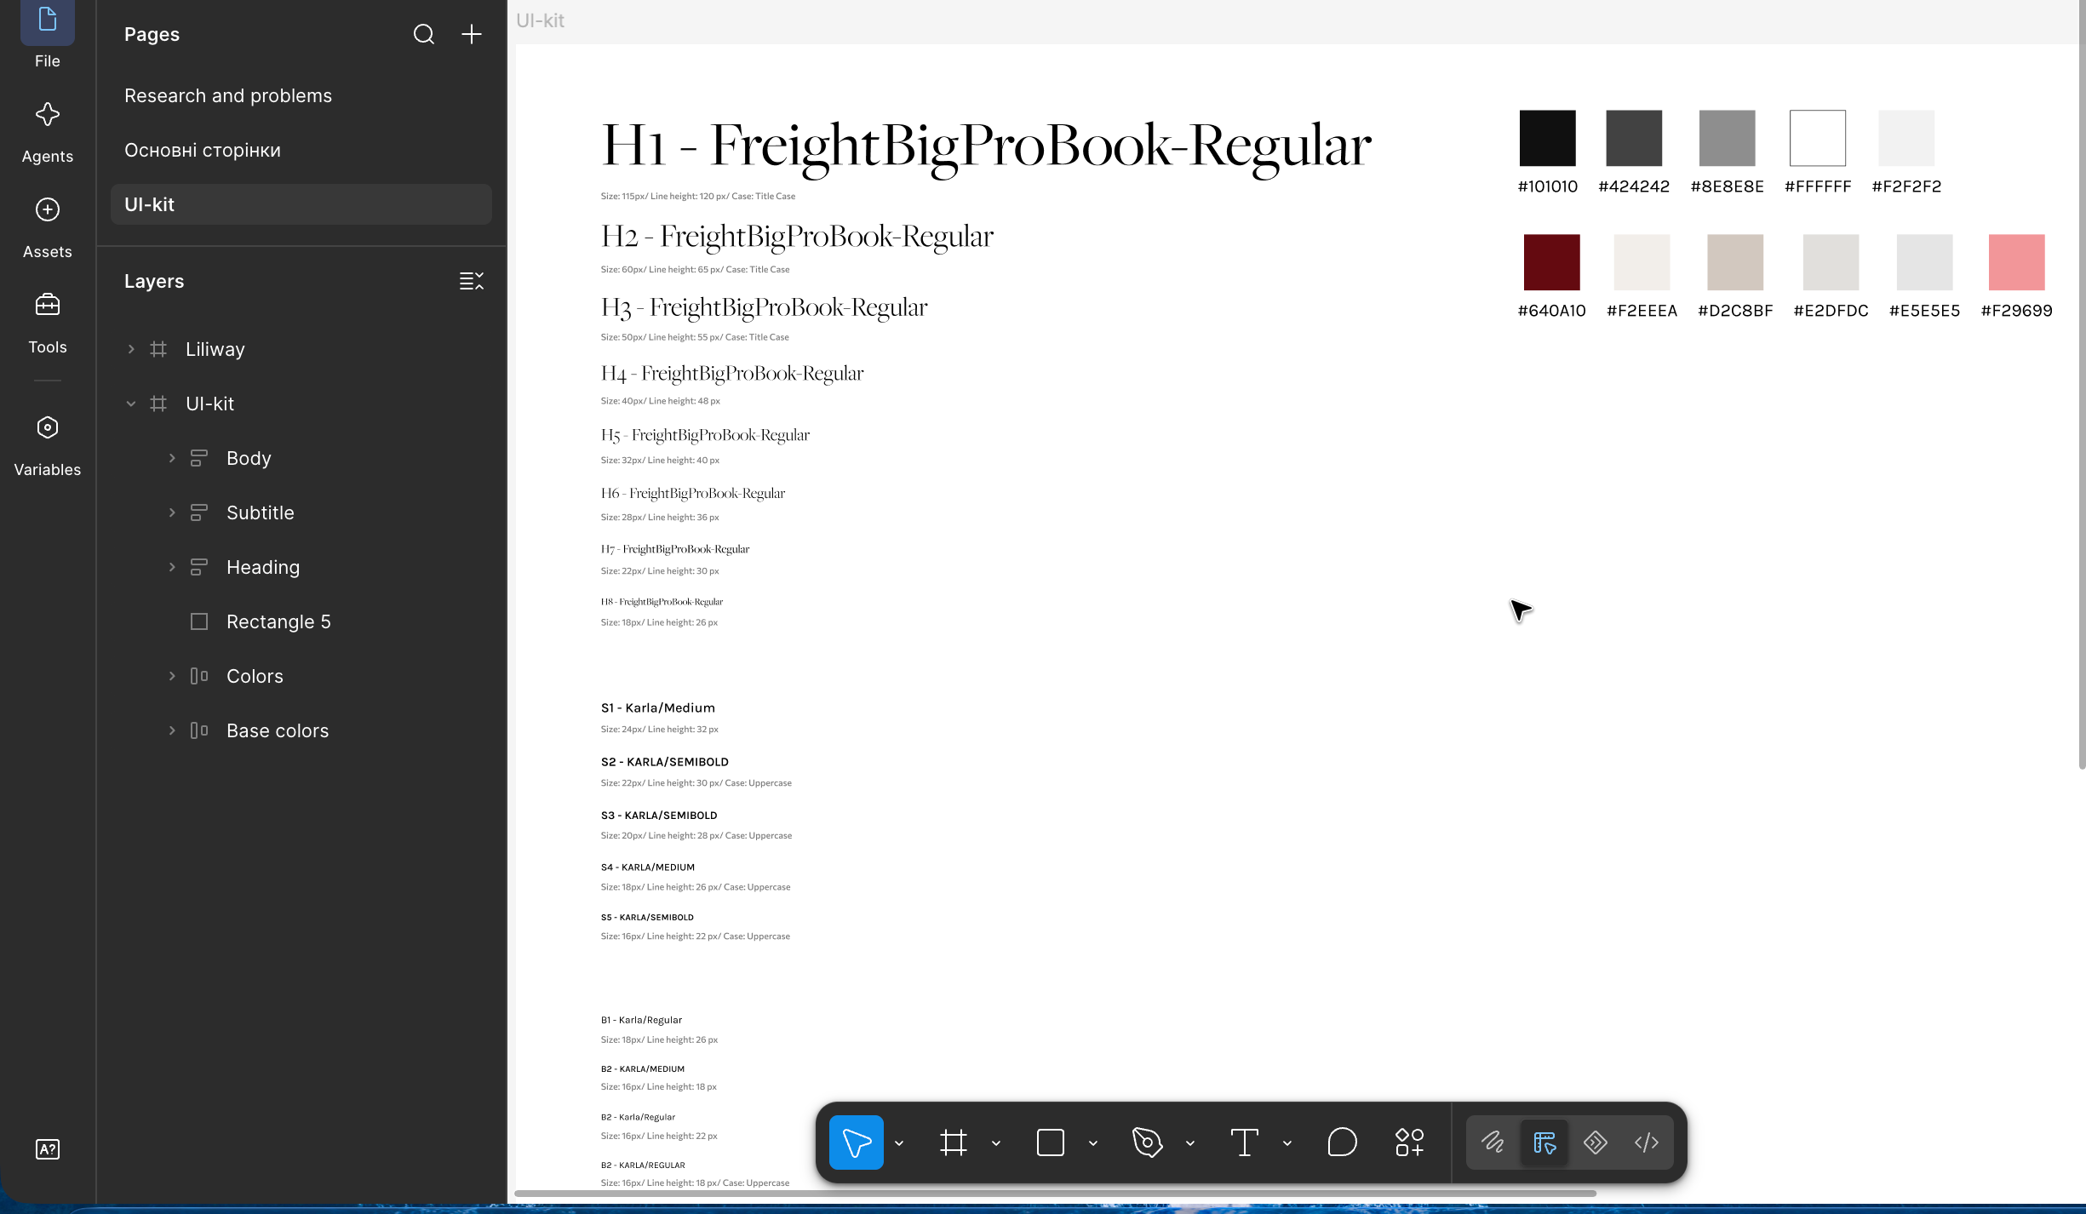The width and height of the screenshot is (2086, 1214).
Task: Select the Frame tool
Action: 954,1142
